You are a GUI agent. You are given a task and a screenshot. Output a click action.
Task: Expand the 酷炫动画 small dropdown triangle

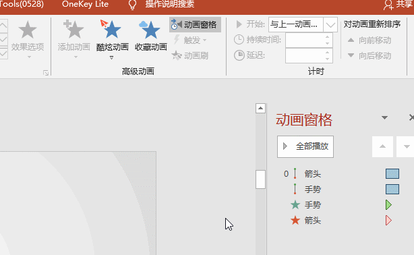coord(111,57)
